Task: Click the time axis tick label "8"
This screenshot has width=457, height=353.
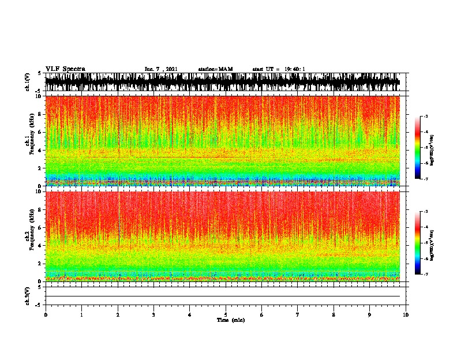Action: tap(334, 315)
